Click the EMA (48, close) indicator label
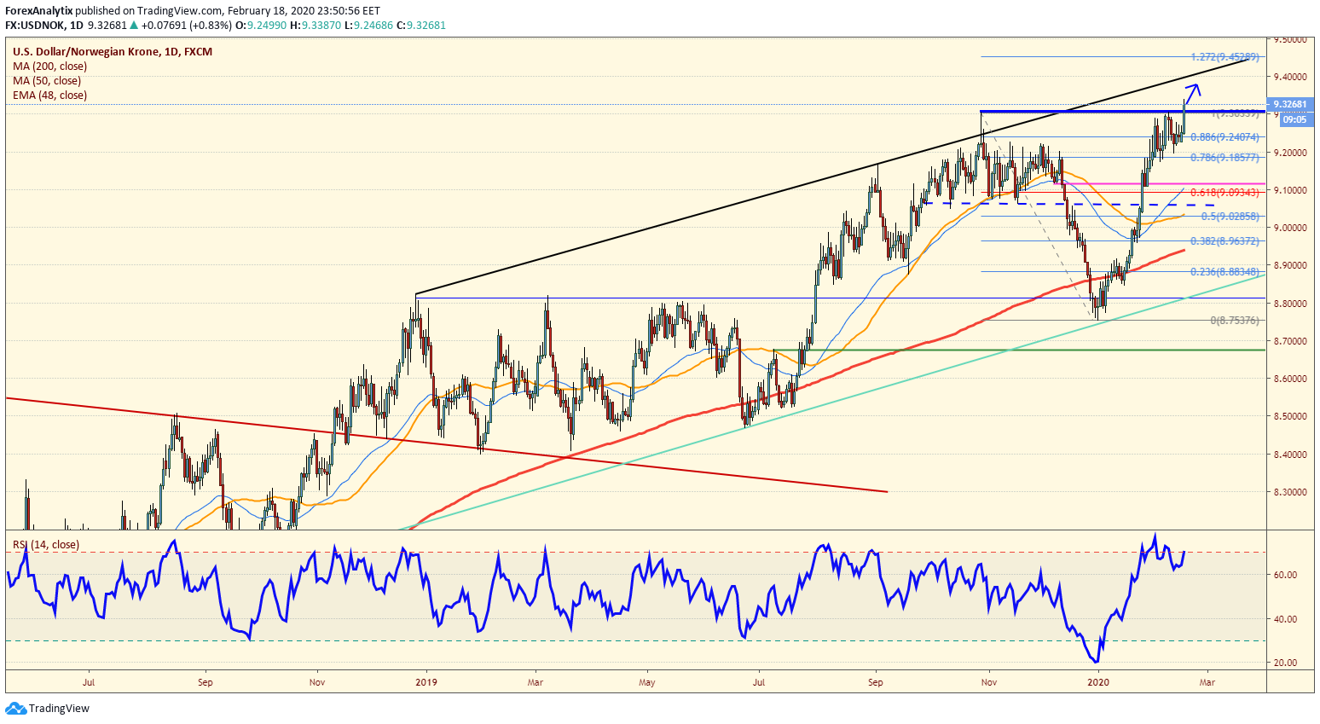 pyautogui.click(x=49, y=95)
